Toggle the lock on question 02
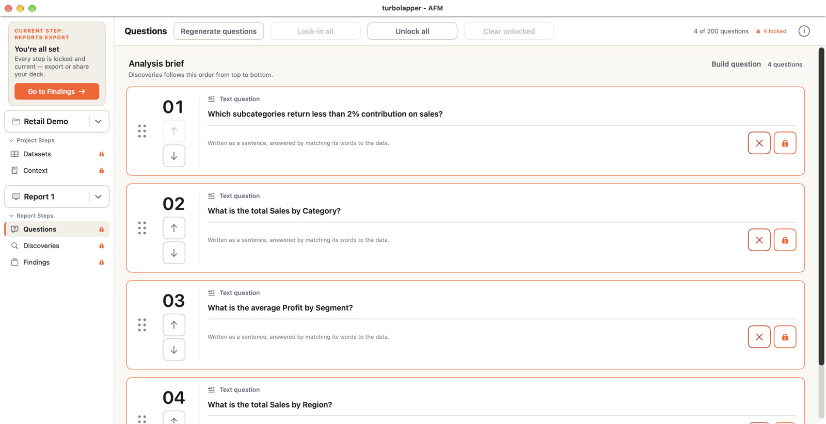The image size is (826, 424). tap(785, 240)
